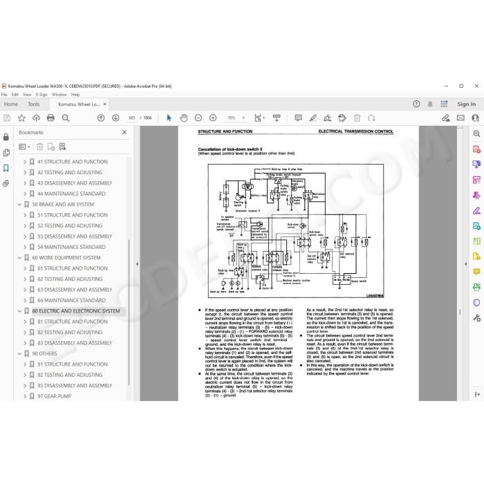Select the arrow Selection tool

pyautogui.click(x=169, y=118)
